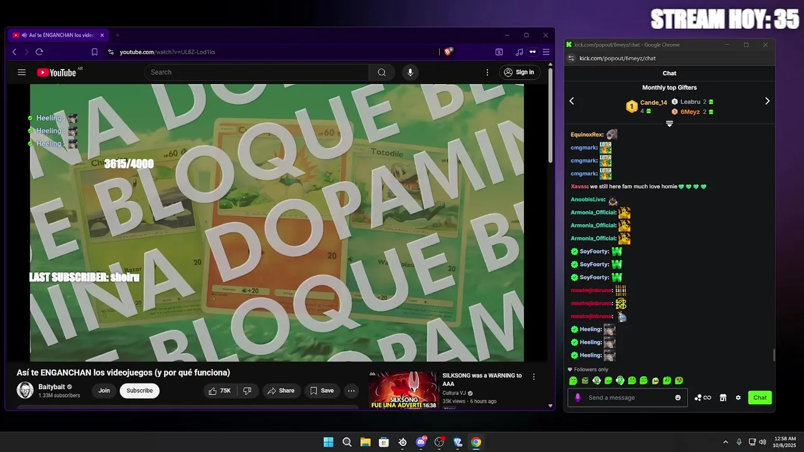Open the channel points infinity icon
This screenshot has width=804, height=452.
click(703, 397)
